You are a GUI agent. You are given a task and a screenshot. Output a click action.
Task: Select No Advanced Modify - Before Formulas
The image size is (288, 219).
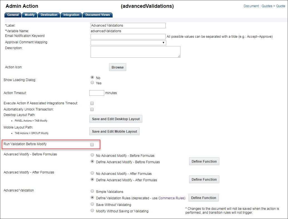(x=92, y=155)
